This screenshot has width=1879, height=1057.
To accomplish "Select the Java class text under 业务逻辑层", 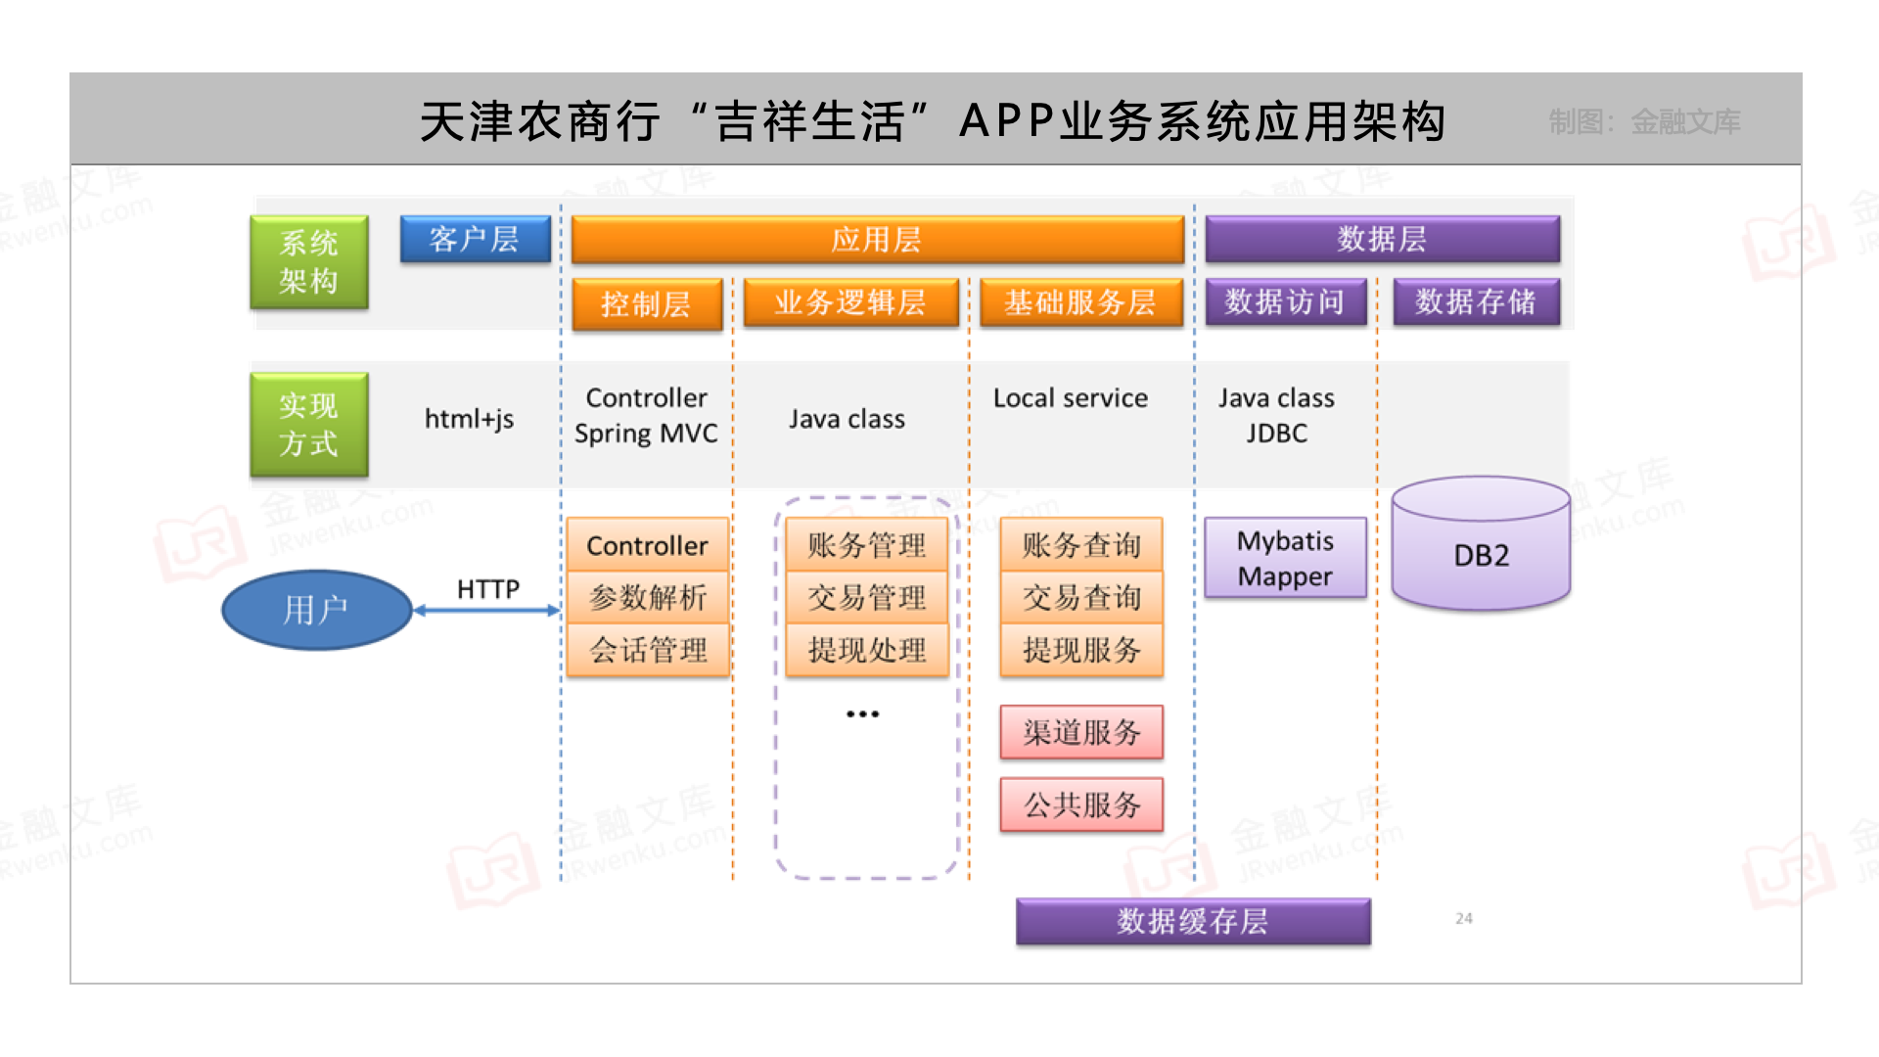I will (x=848, y=419).
